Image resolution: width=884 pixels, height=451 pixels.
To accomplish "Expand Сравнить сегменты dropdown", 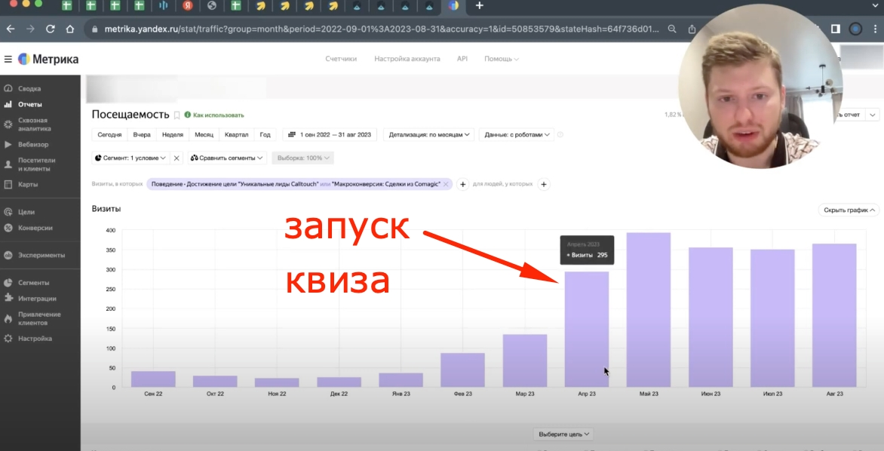I will point(226,158).
